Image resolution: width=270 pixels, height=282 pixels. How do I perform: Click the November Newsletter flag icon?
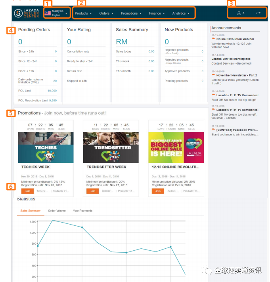click(213, 75)
